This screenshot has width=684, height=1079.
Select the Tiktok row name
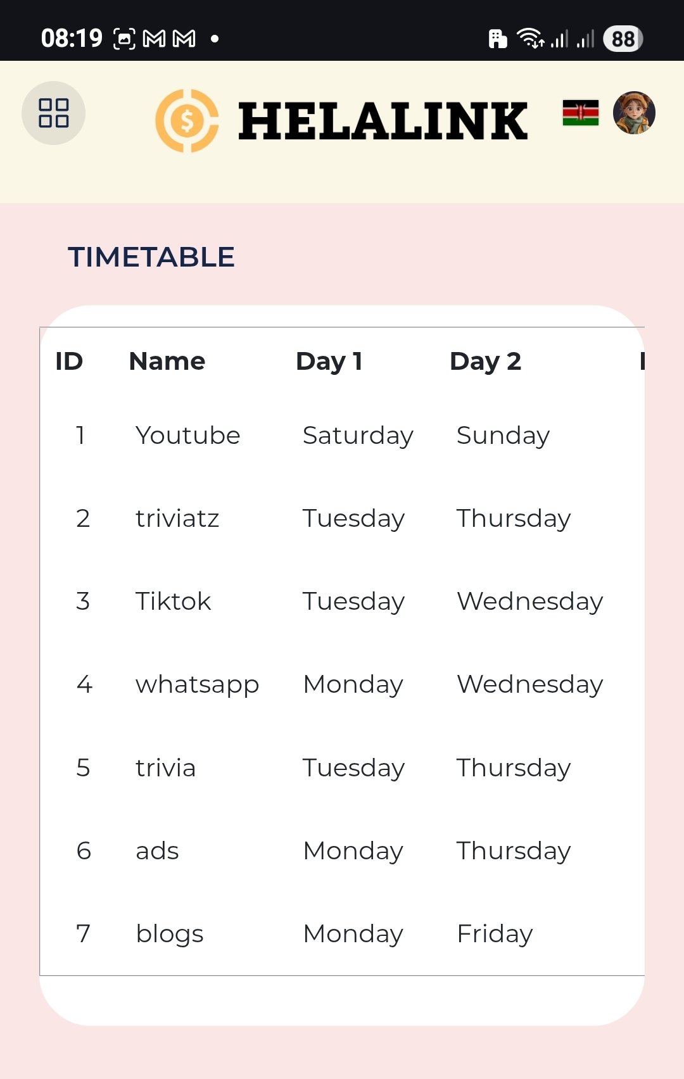click(174, 602)
